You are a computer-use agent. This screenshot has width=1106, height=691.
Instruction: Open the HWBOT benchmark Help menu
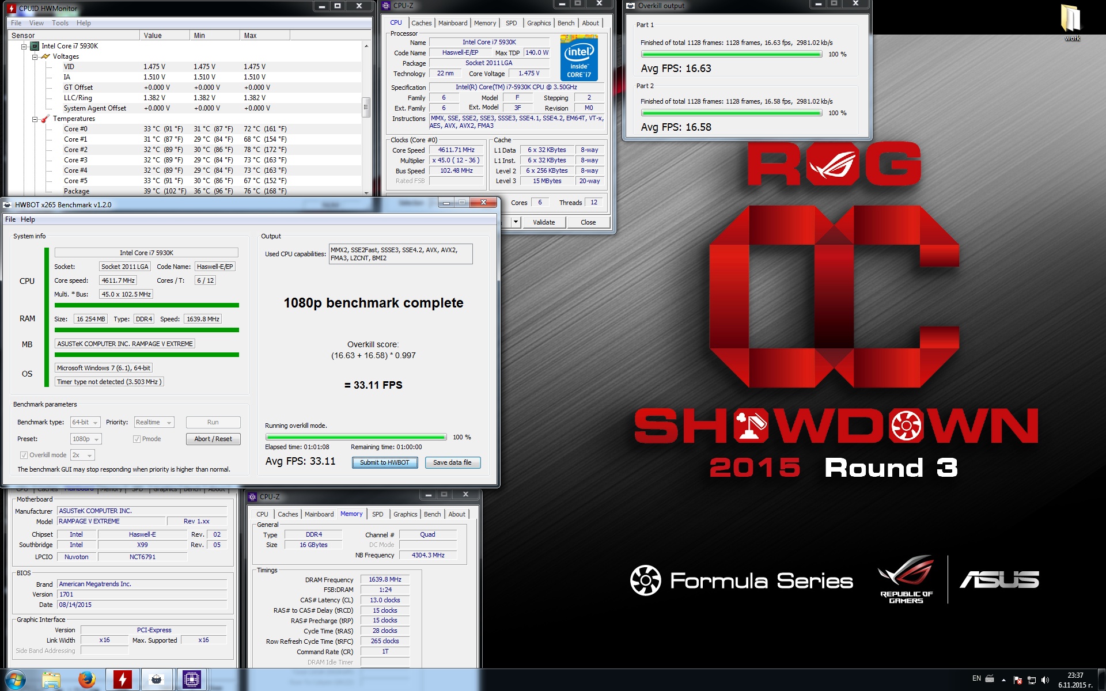[x=28, y=219]
